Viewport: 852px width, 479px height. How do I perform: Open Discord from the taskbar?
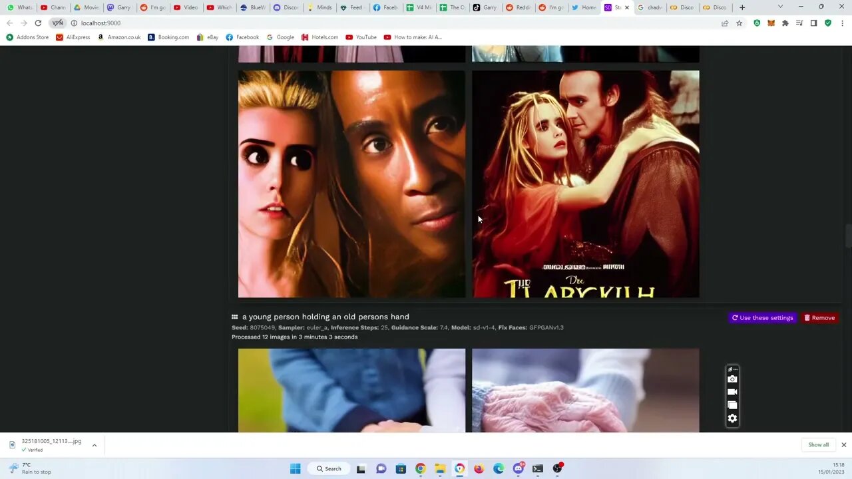tap(519, 468)
